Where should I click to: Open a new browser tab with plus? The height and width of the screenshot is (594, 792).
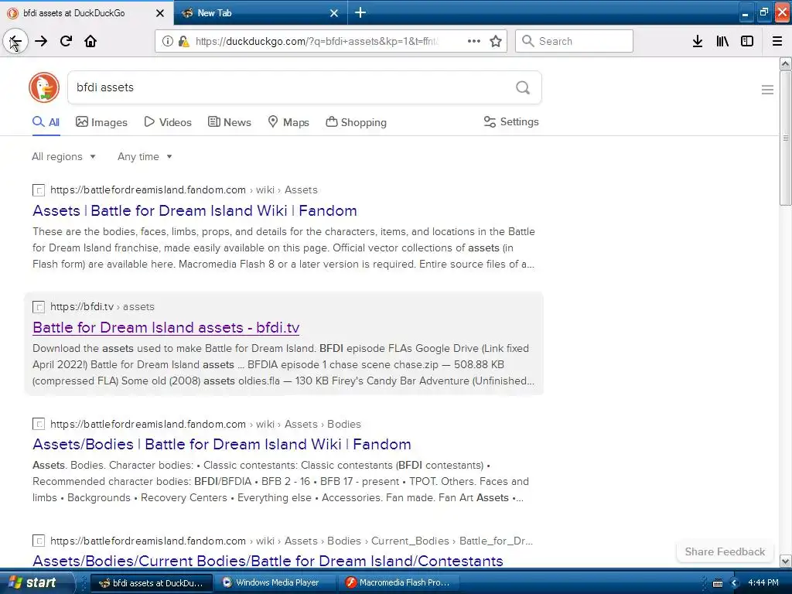360,12
